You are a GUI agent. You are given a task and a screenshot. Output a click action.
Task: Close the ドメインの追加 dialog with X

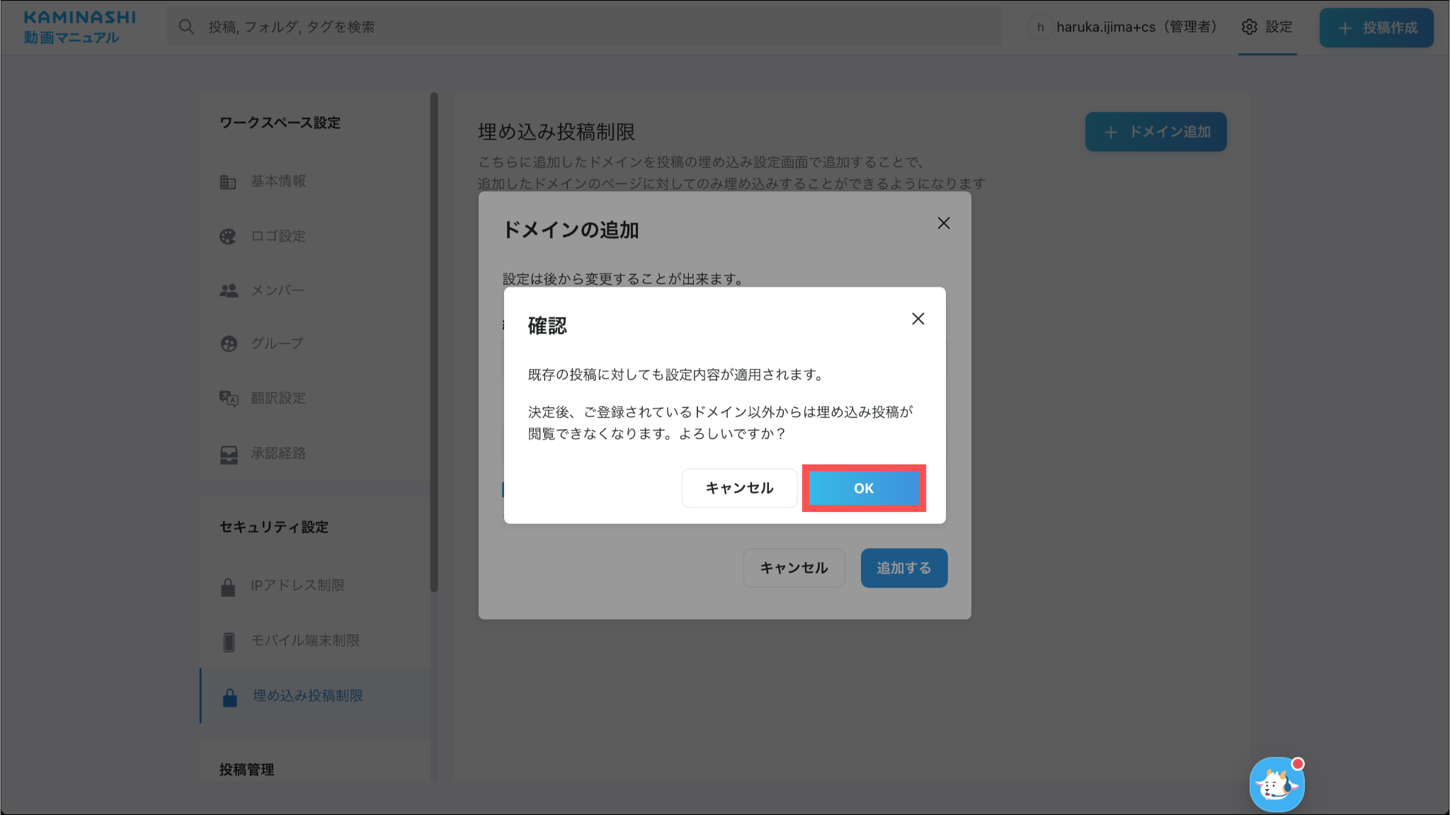(943, 223)
